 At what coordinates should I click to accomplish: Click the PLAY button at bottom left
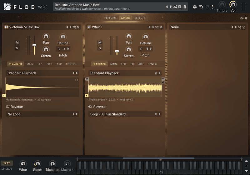click(x=7, y=163)
